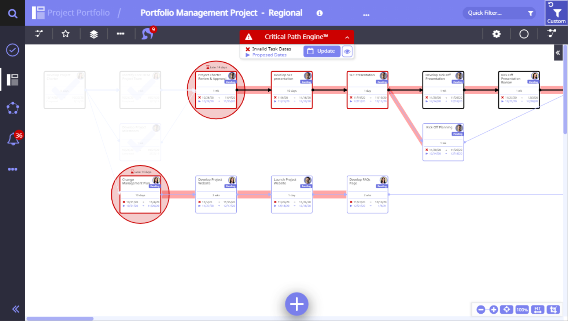
Task: Toggle the circle icon in top toolbar
Action: pos(524,34)
